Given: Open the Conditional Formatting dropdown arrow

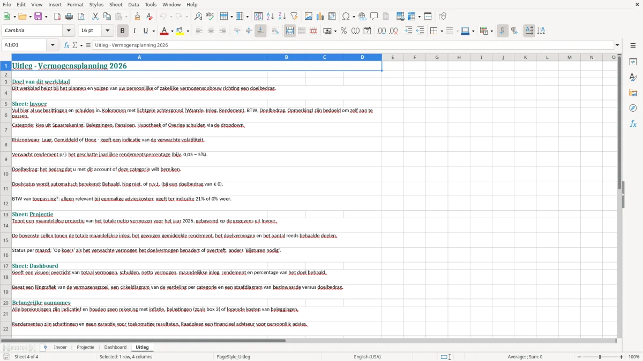Looking at the screenshot, I should [491, 31].
